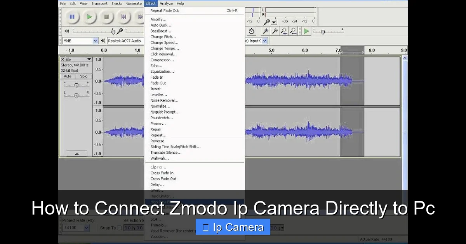Image resolution: width=466 pixels, height=244 pixels.
Task: Choose Amplify... effect
Action: click(195, 19)
